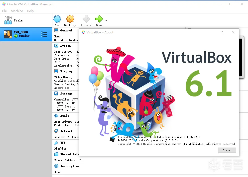Open the Audio section header
Image resolution: width=248 pixels, height=177 pixels.
click(x=65, y=116)
